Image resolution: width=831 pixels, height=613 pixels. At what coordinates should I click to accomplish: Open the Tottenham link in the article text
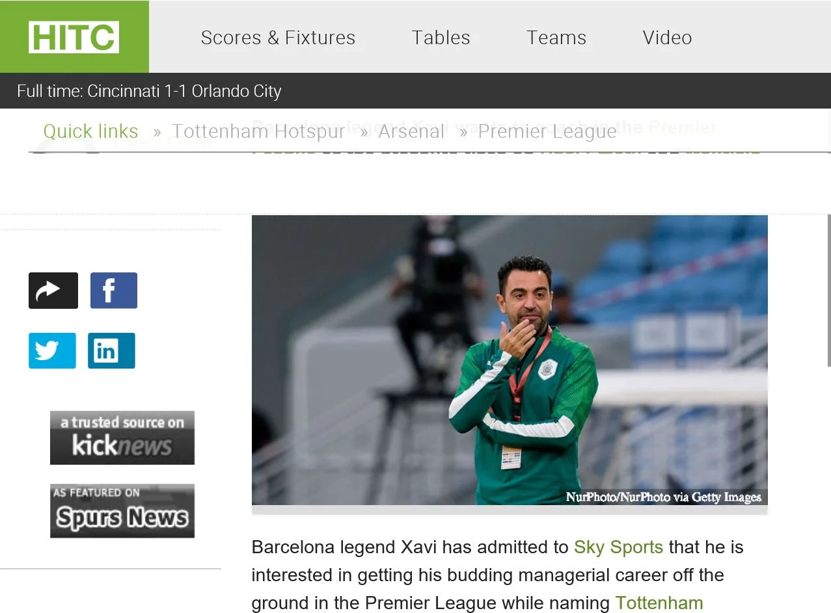click(x=659, y=603)
